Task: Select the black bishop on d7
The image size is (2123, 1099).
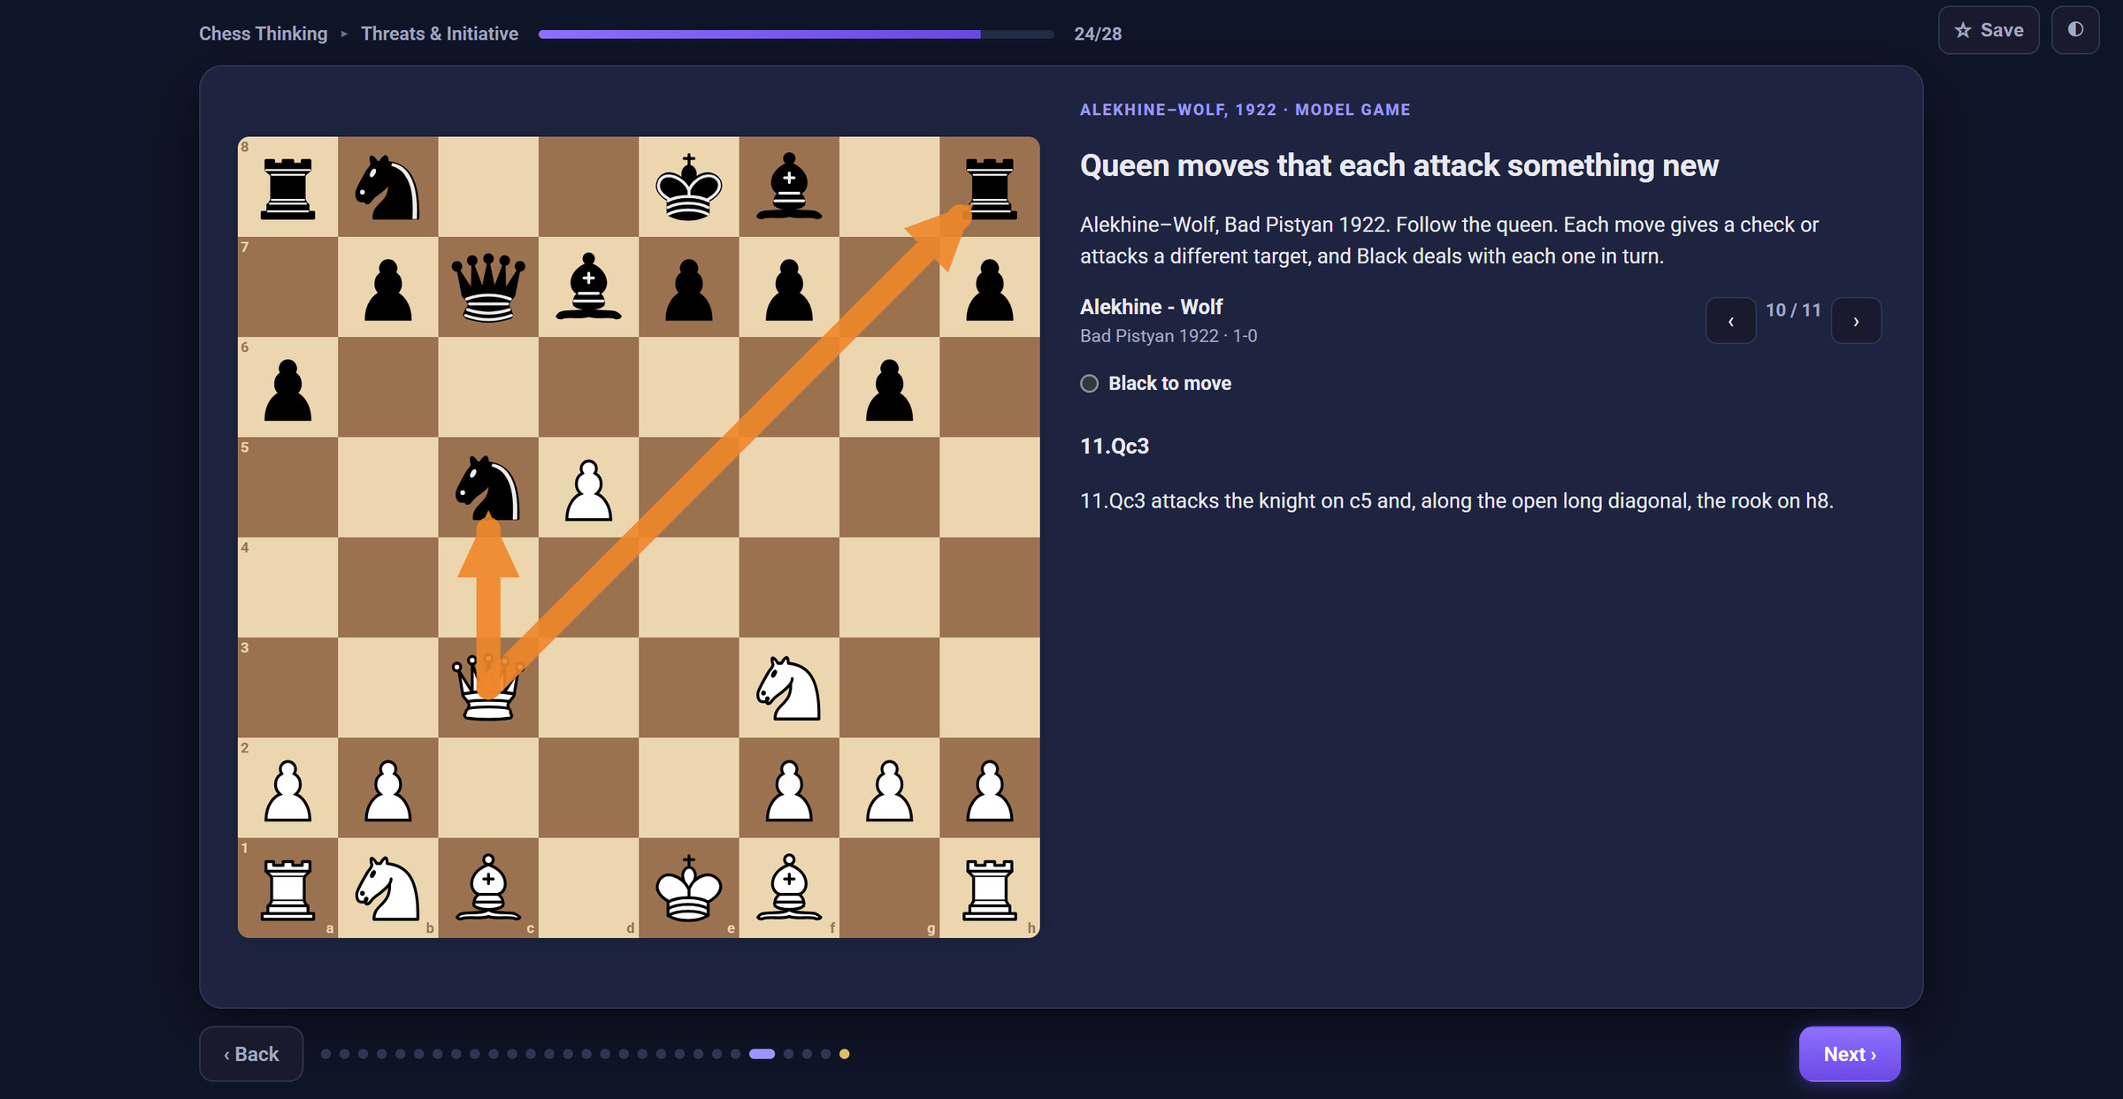Action: [588, 286]
